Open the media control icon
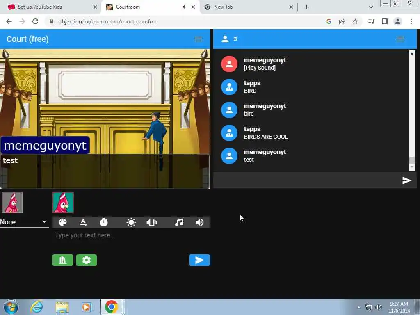Image resolution: width=420 pixels, height=315 pixels. [x=371, y=21]
